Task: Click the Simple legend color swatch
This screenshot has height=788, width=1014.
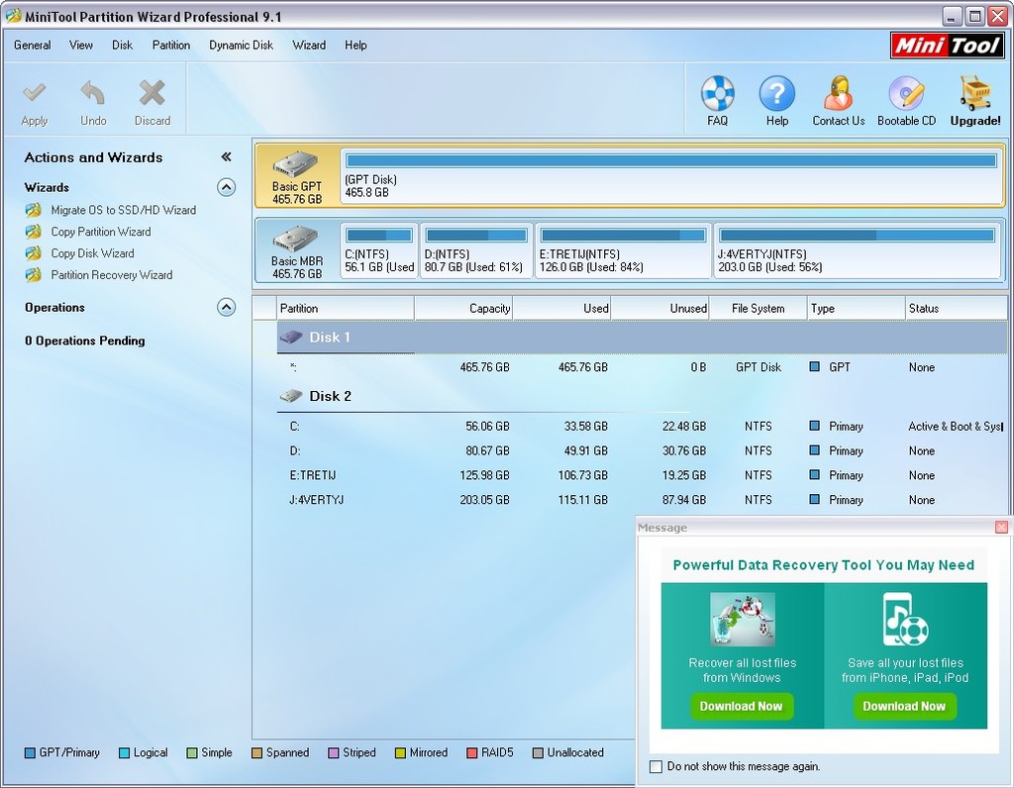Action: pos(191,753)
